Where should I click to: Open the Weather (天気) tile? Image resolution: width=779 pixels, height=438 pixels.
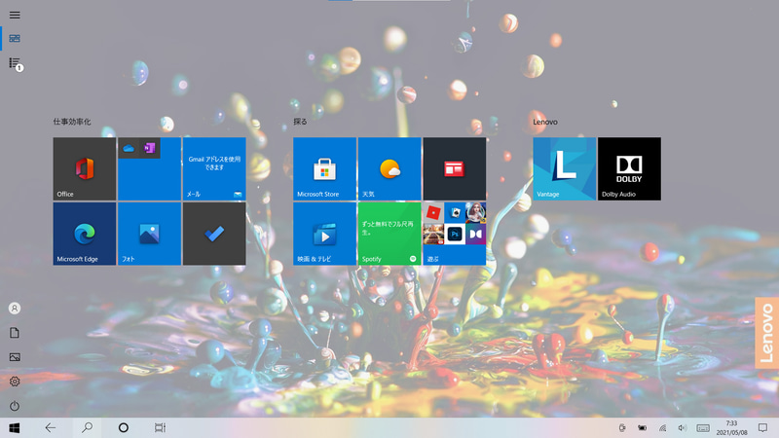(x=389, y=168)
